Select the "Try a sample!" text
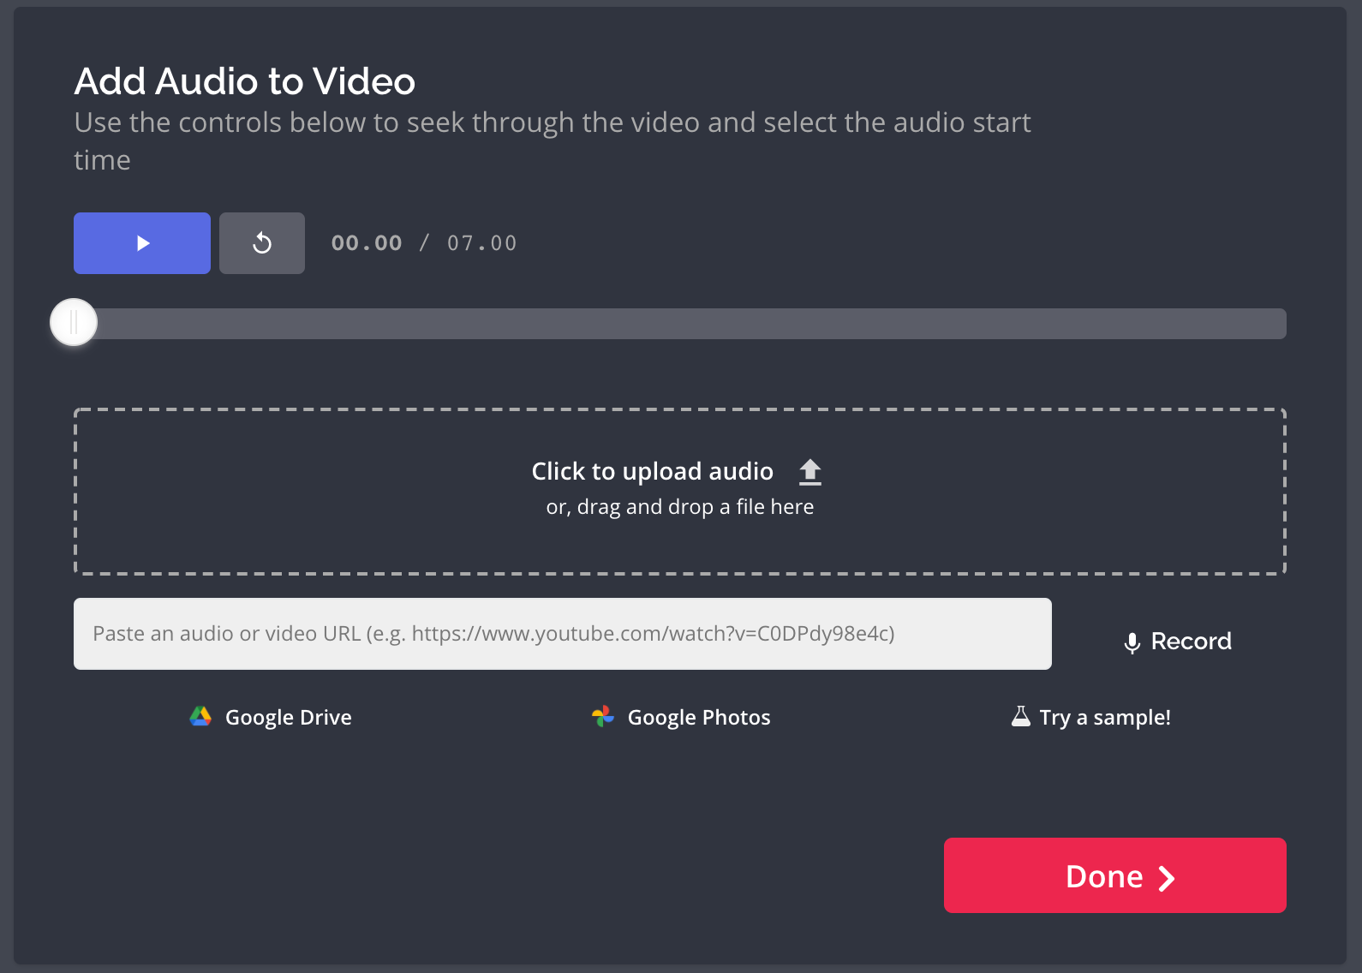 click(x=1104, y=718)
